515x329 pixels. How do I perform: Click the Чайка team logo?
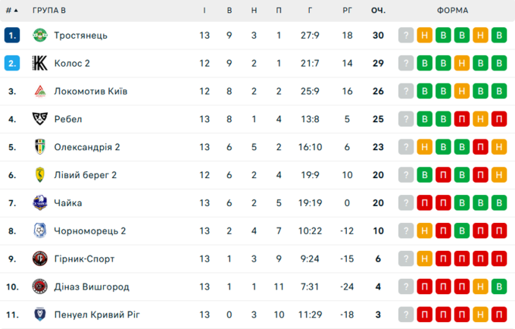(39, 203)
